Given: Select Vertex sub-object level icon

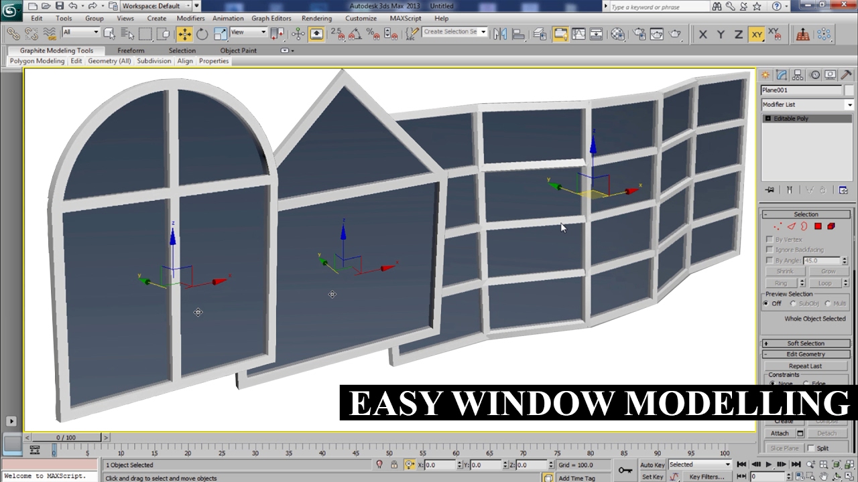Looking at the screenshot, I should pyautogui.click(x=778, y=226).
